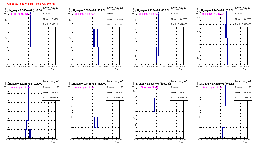Select the havg_asym4 stats box title

(51, 82)
